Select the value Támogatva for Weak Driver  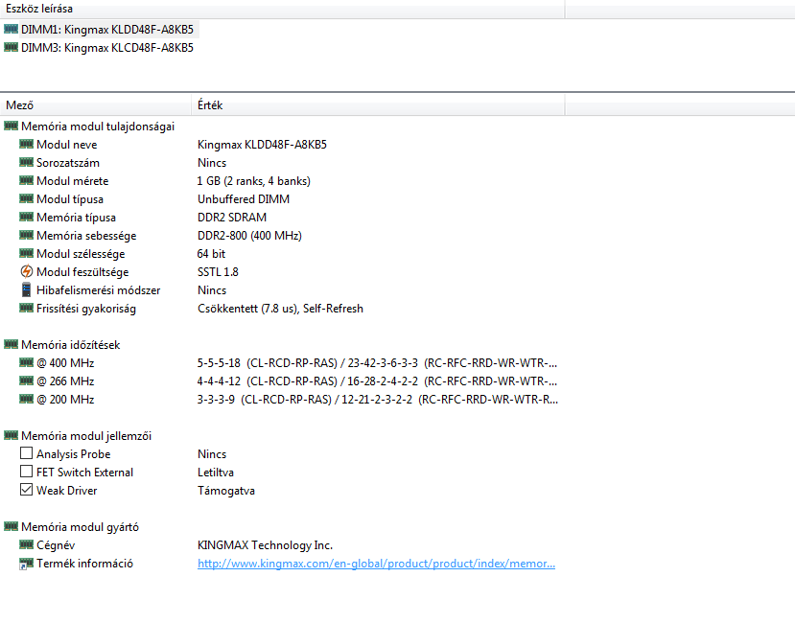tap(226, 491)
